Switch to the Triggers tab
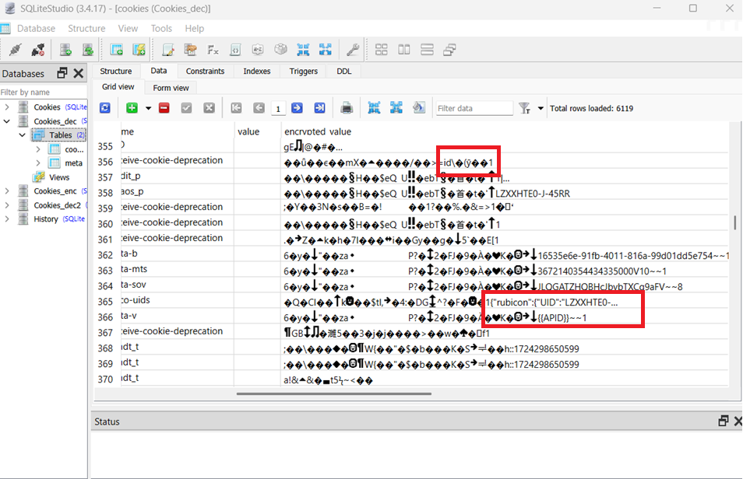743x479 pixels. (303, 71)
